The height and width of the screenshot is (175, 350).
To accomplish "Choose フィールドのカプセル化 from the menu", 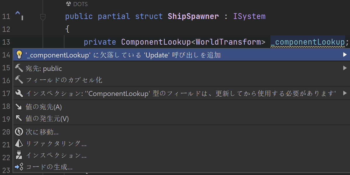I will click(x=64, y=80).
